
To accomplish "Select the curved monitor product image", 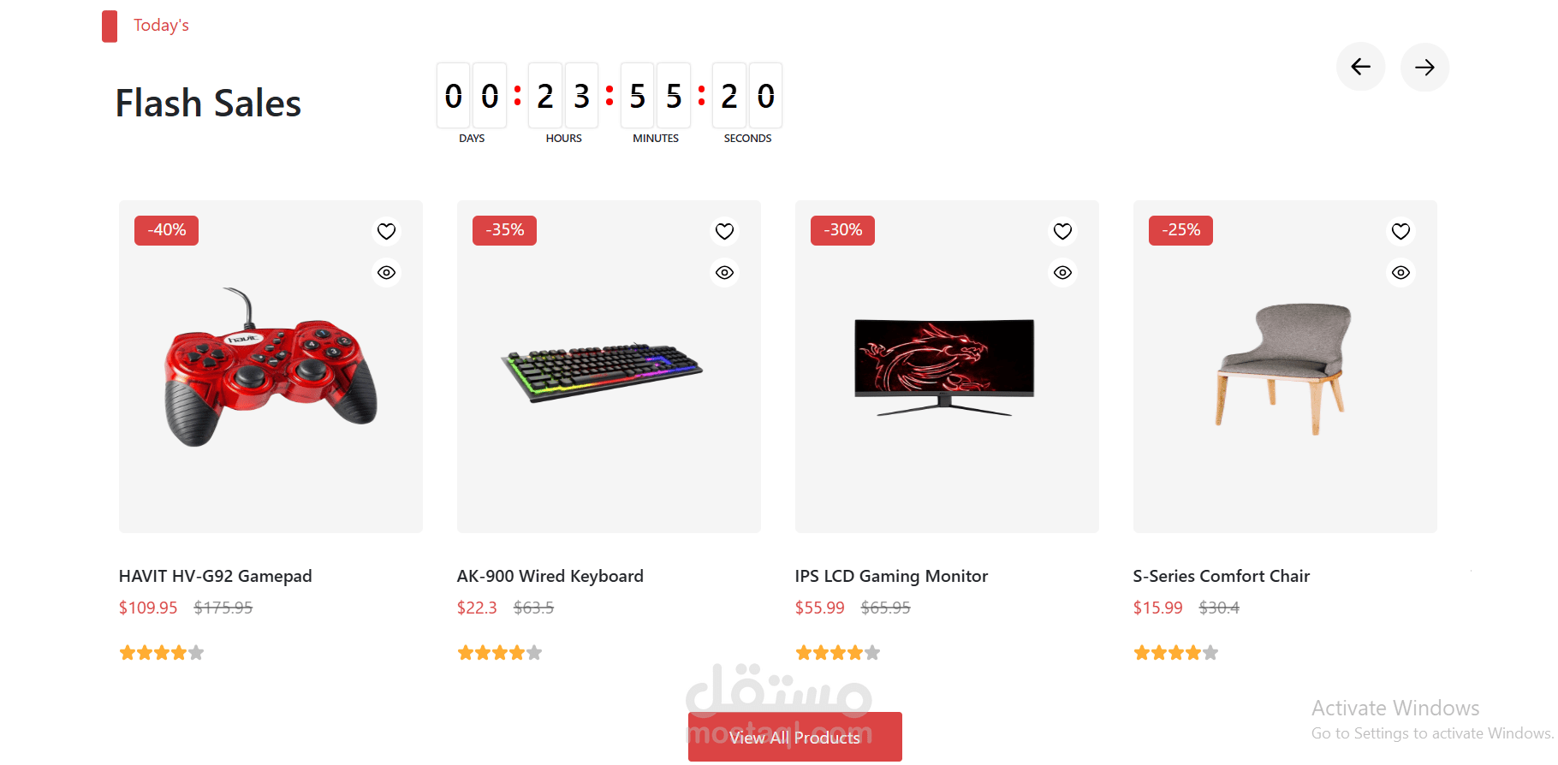I will point(944,367).
